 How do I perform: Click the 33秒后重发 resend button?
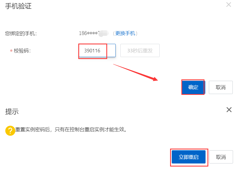[140, 50]
